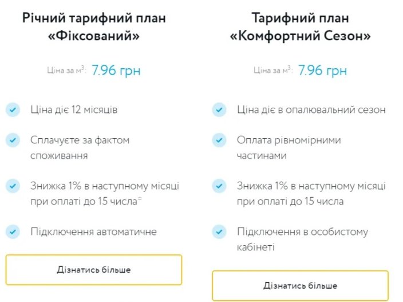
Task: Click «Ціна за м³» label in Фіксований plan
Action: [66, 70]
